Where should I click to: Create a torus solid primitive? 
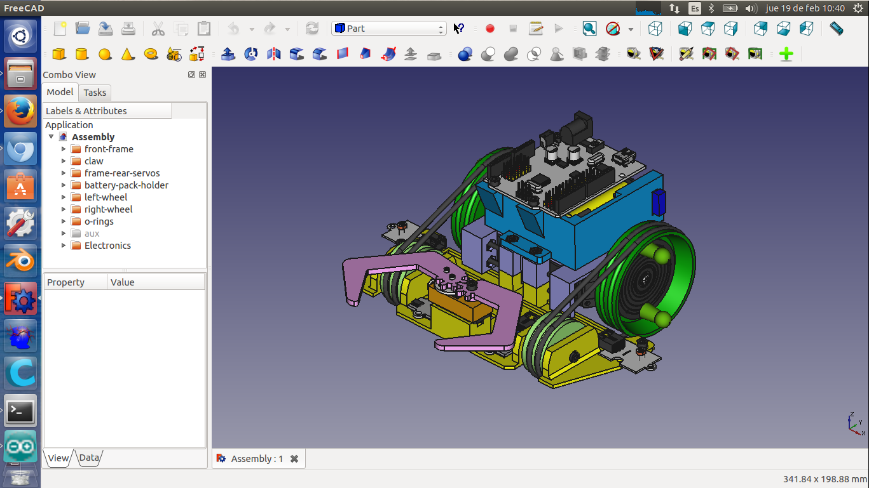(x=151, y=55)
